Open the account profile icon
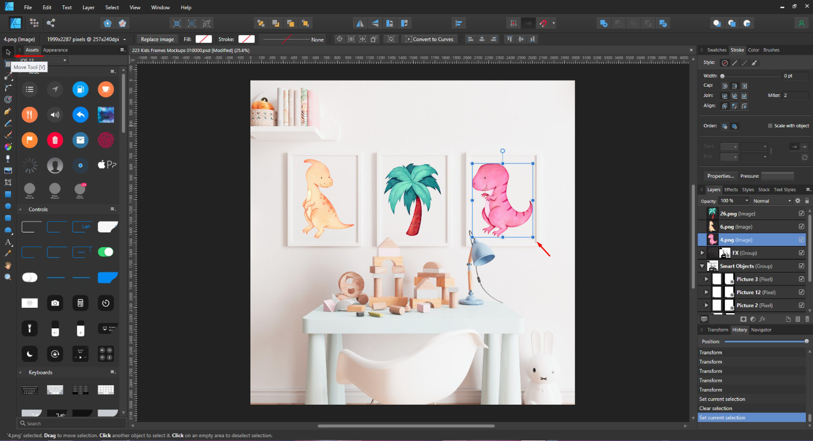Viewport: 813px width, 441px height. (x=801, y=23)
